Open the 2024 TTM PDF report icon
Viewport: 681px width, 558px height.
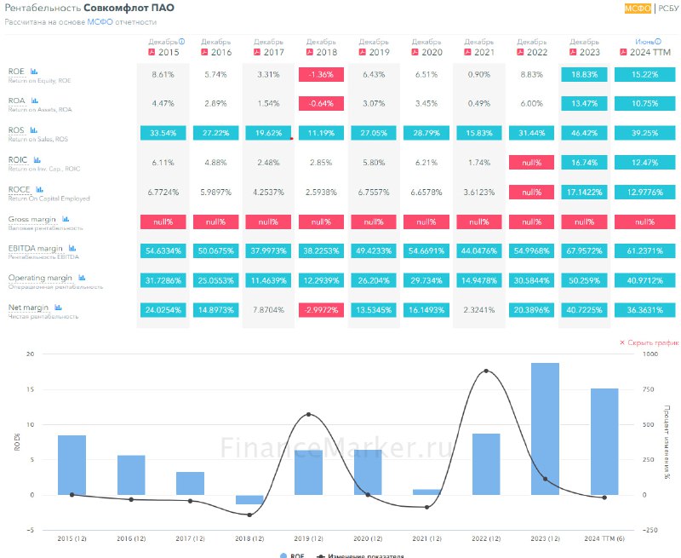pyautogui.click(x=623, y=52)
